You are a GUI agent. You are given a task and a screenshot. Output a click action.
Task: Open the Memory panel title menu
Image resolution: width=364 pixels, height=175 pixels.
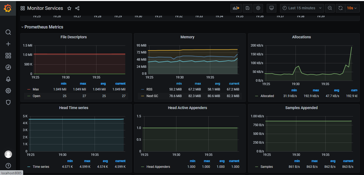[187, 37]
